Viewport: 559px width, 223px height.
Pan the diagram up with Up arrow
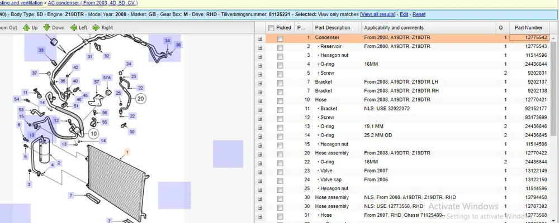click(31, 27)
